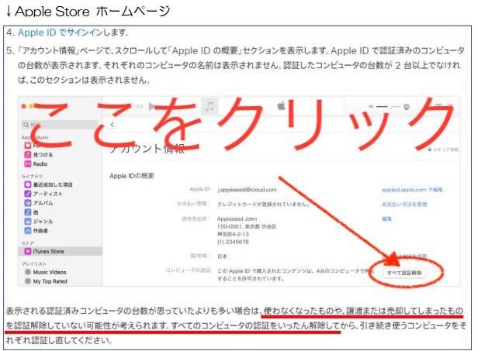Click the (1) 2345678 phone number

tap(233, 242)
